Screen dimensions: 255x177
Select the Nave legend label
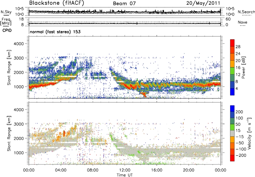click(243, 22)
